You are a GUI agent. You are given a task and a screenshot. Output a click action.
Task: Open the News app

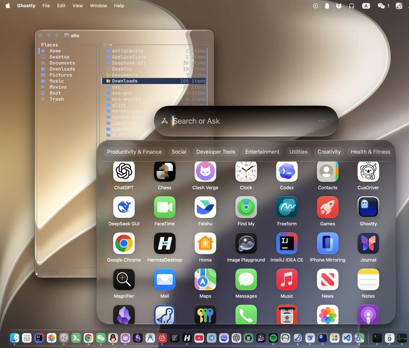[328, 279]
